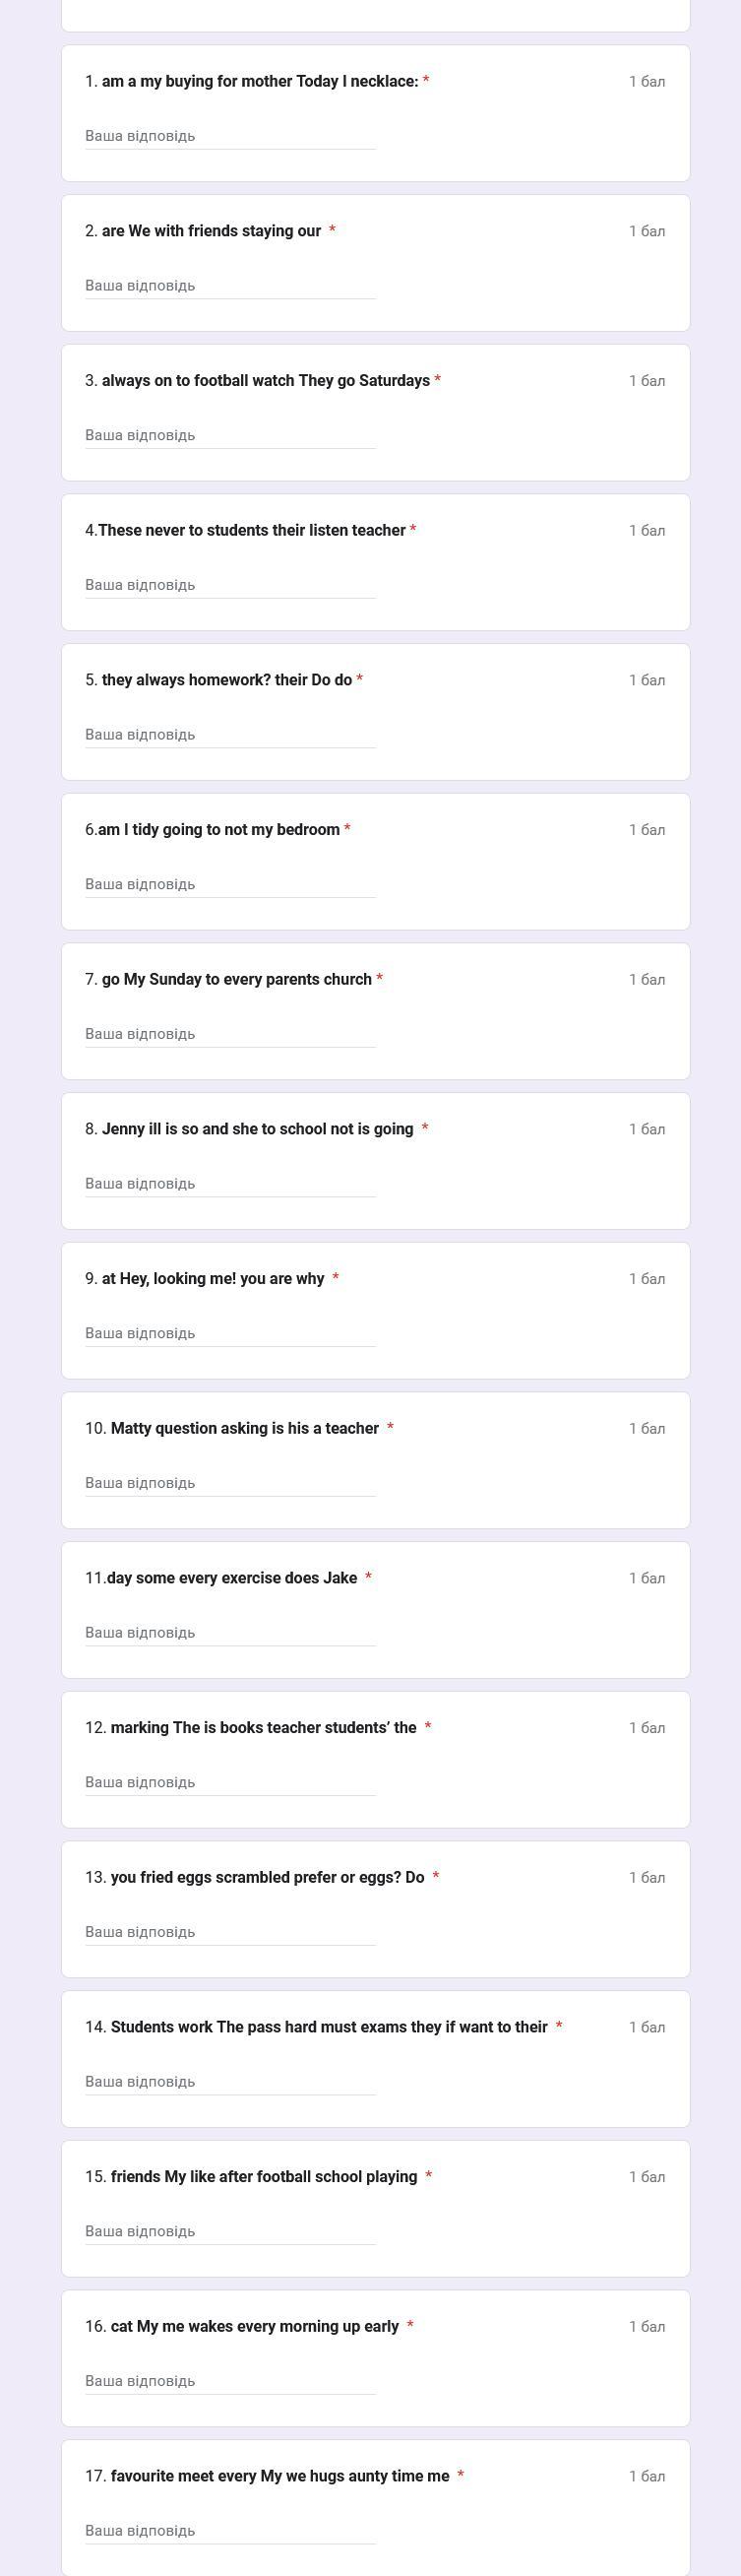
Task: Click the '1 бал' label beside question 9
Action: coord(647,1279)
